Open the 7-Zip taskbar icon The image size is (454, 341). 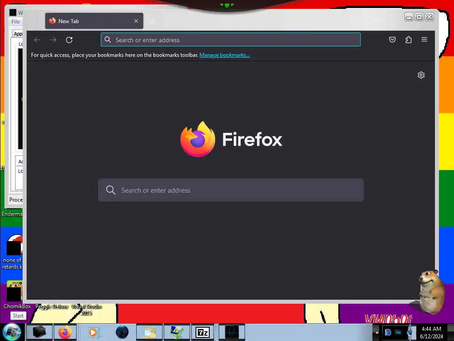click(x=202, y=332)
